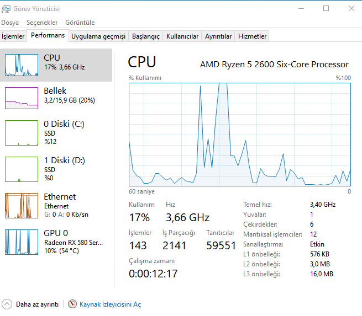Image resolution: width=362 pixels, height=316 pixels.
Task: Open the 0 Diski (C:) performance graph
Action: (x=22, y=133)
